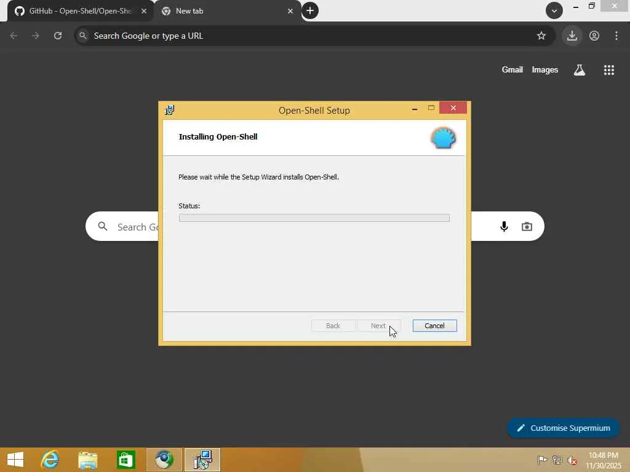Open the browser three-dot menu
Viewport: 630px width, 472px height.
coord(616,36)
